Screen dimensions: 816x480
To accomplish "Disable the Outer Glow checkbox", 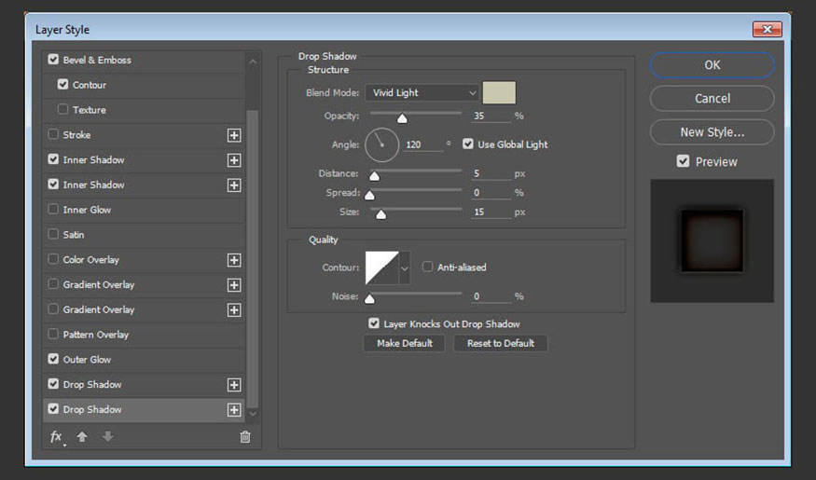I will [53, 359].
